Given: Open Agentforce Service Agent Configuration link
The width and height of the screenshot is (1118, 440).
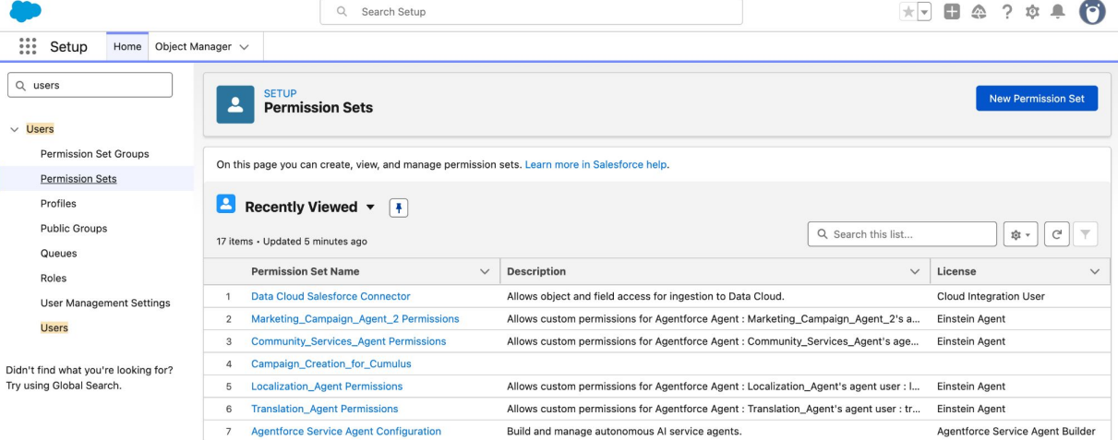Looking at the screenshot, I should coord(346,432).
